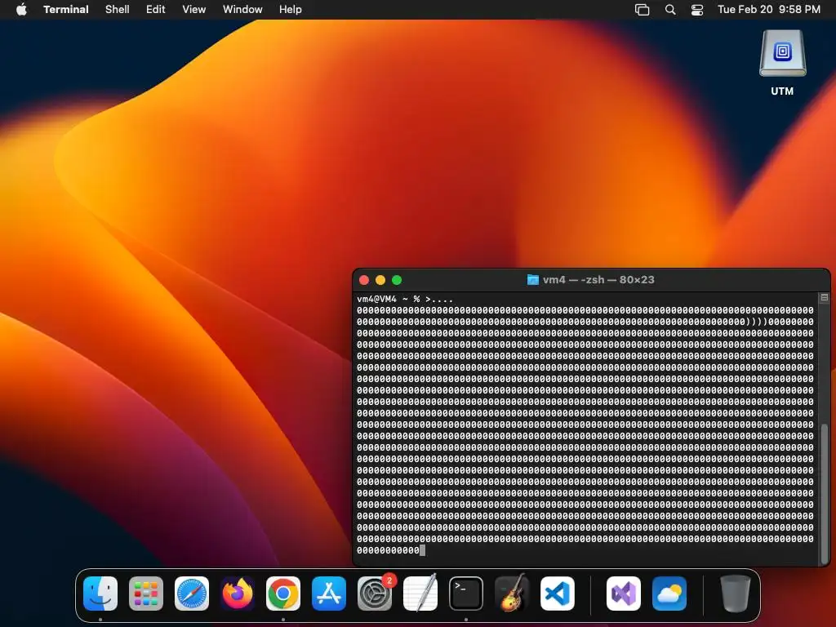Open the Trash in the Dock
The image size is (836, 627).
(x=736, y=594)
